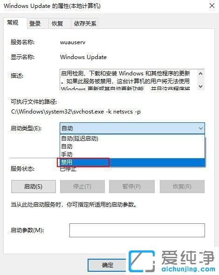The image size is (219, 275).
Task: Collapse the 启动类型 combo box arrow
Action: point(200,128)
